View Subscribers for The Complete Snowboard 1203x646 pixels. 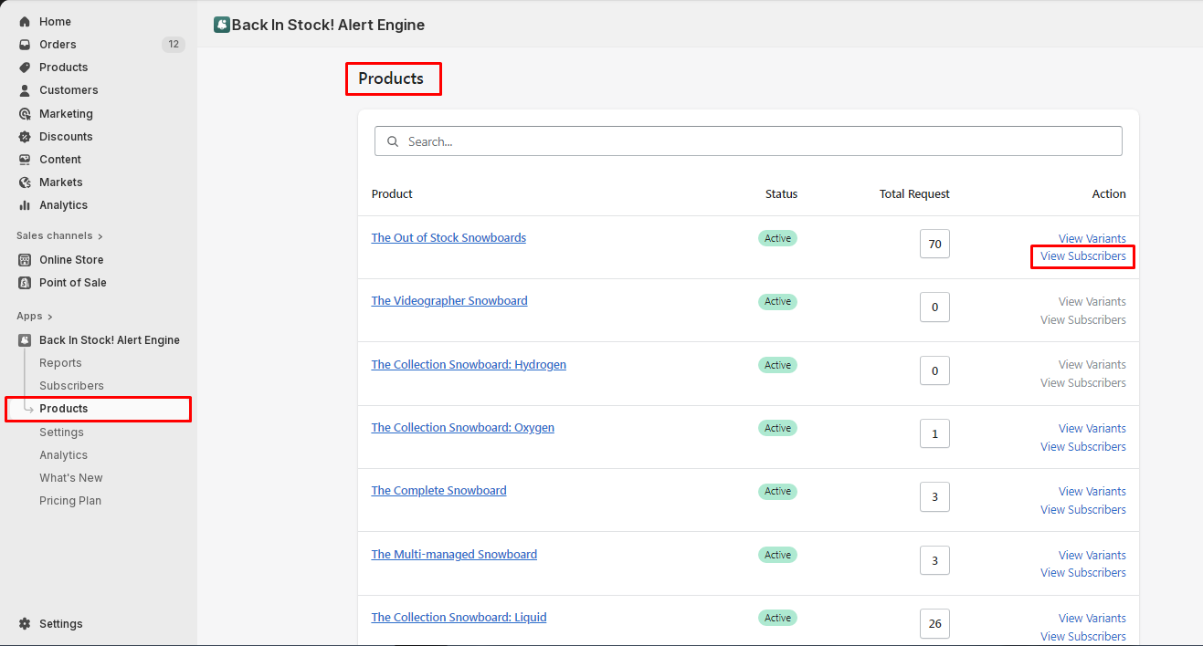point(1083,509)
